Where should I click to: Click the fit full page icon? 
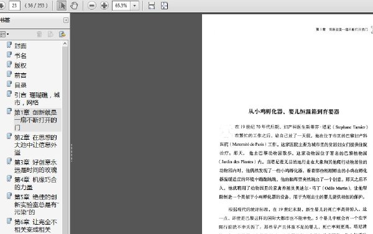click(x=164, y=6)
